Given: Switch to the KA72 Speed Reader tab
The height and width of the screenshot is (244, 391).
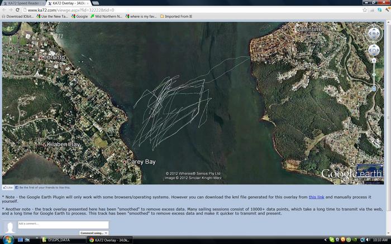Looking at the screenshot, I should coord(22,3).
